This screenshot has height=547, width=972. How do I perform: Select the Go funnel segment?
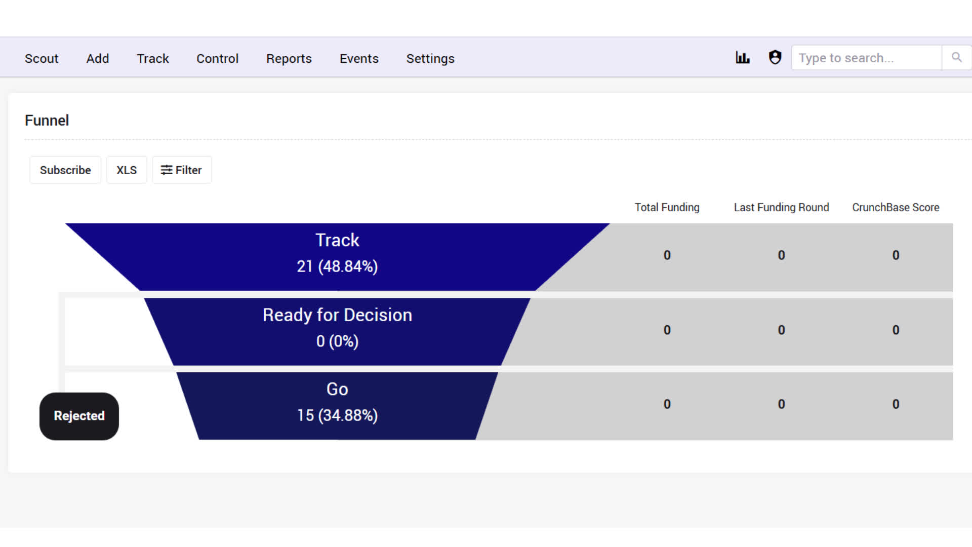[x=338, y=406]
